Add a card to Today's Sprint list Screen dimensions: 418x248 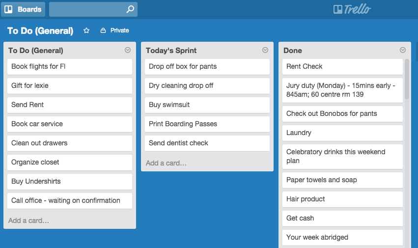(x=166, y=163)
